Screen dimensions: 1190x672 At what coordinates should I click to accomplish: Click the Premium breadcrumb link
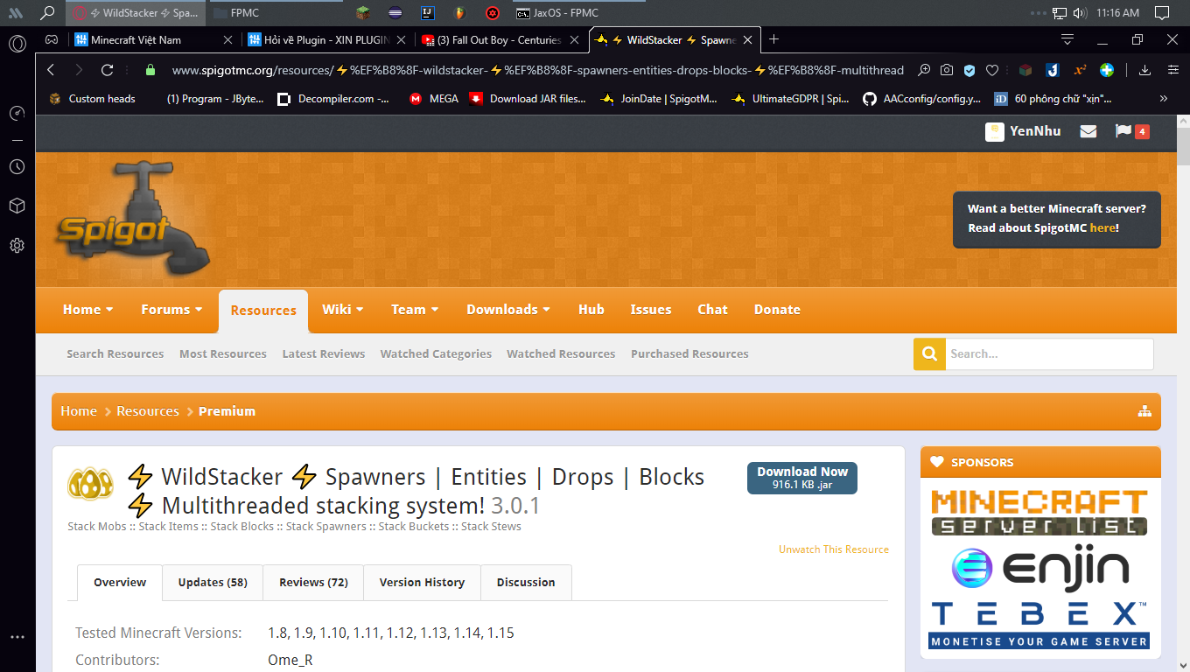pyautogui.click(x=227, y=411)
